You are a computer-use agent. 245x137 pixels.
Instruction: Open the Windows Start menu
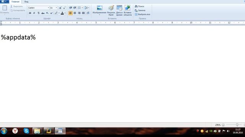click(x=4, y=131)
